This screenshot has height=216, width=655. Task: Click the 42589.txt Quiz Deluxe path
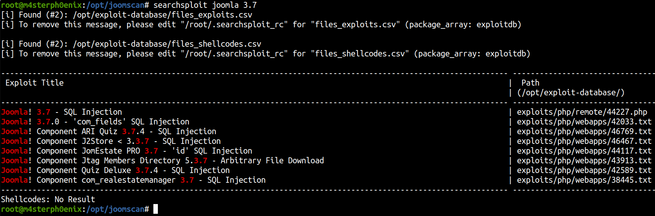(x=584, y=170)
